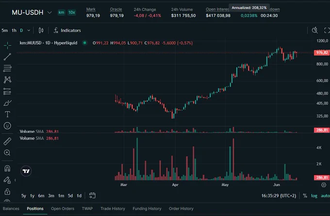Toggle stay in drawing mode
The image size is (330, 216).
[7, 180]
